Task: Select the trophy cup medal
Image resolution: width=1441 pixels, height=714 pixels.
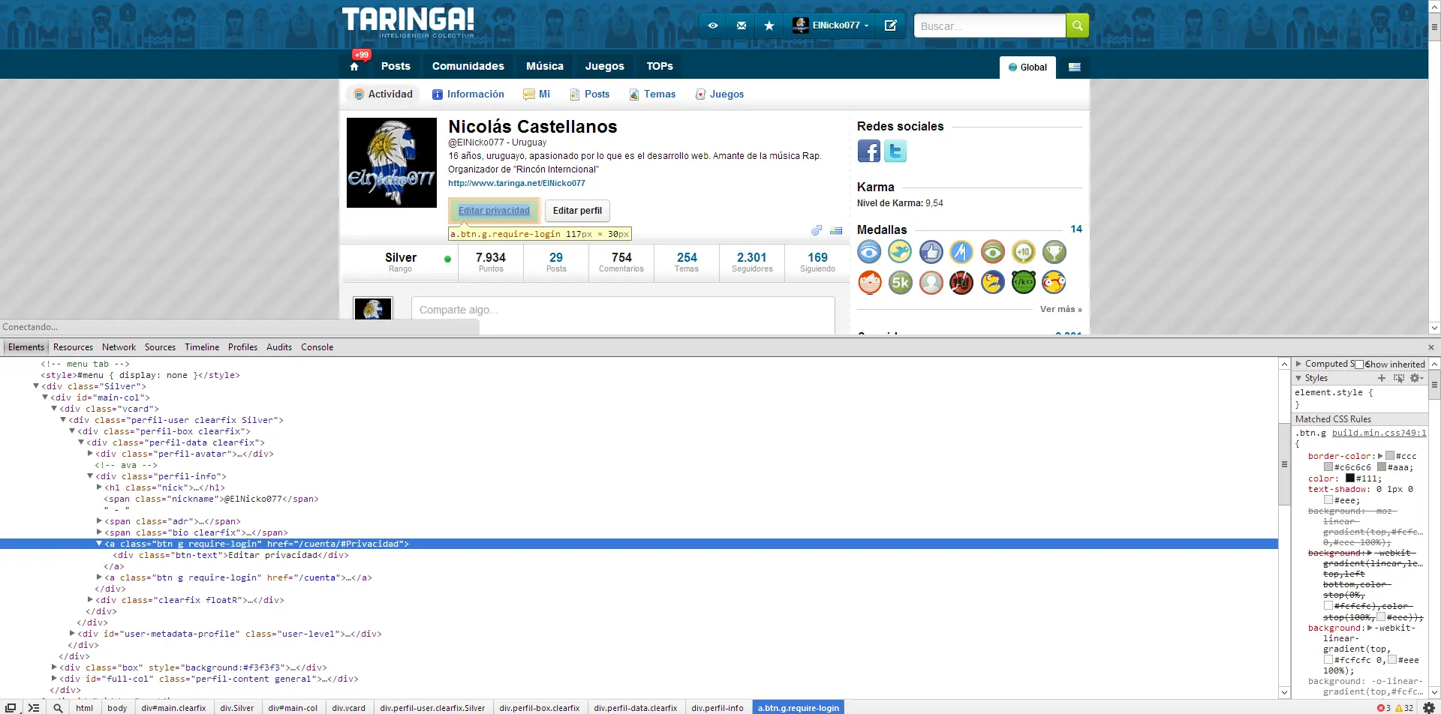Action: click(1054, 252)
